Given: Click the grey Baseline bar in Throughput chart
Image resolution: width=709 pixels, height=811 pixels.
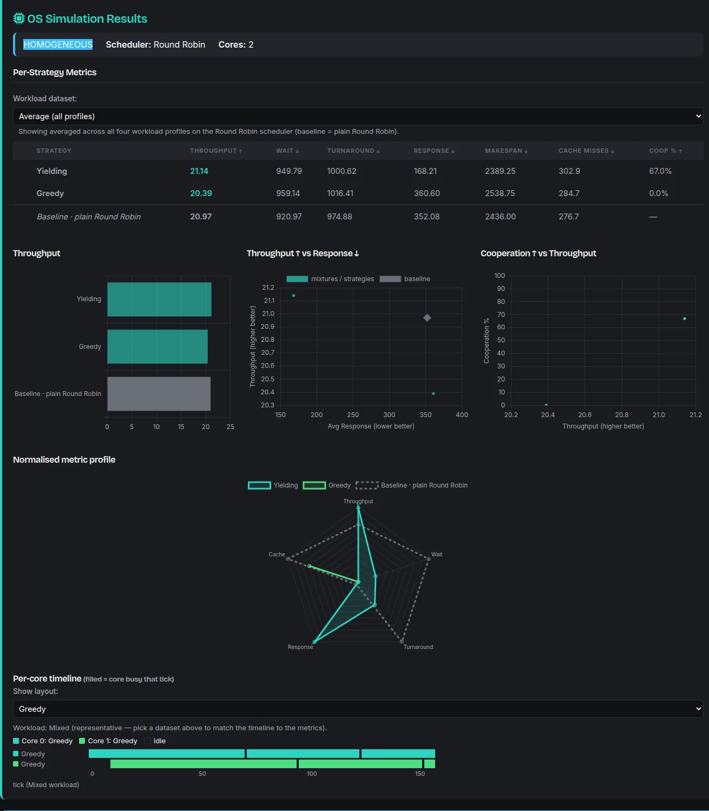Looking at the screenshot, I should click(x=159, y=394).
